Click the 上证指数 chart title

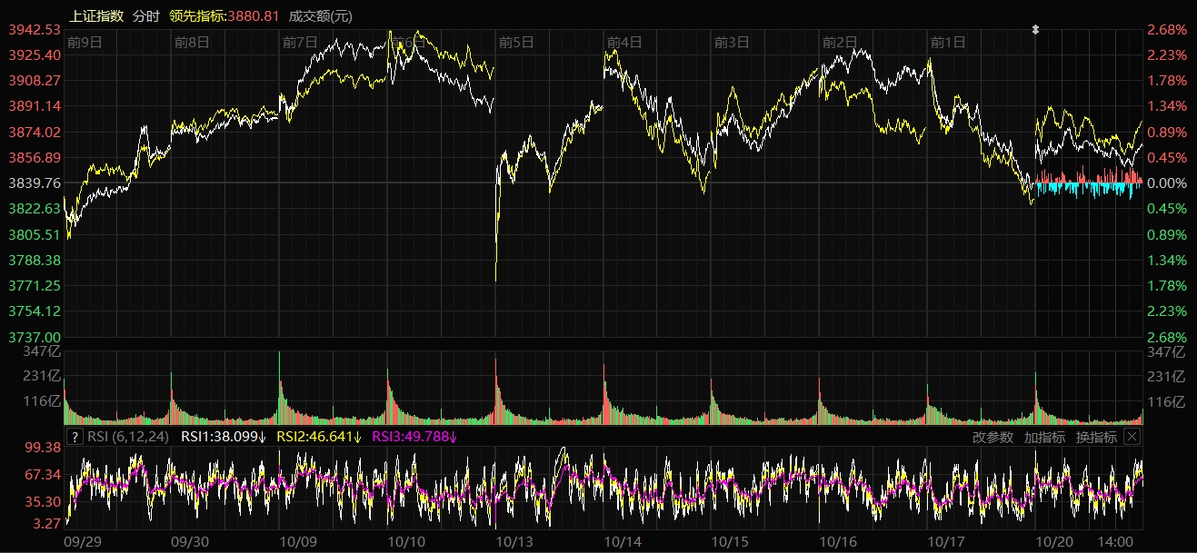tap(96, 15)
